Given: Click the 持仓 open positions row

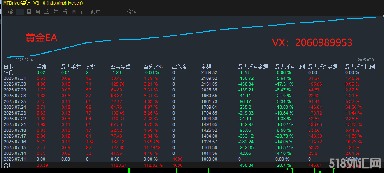Looking at the screenshot, I should (x=9, y=72).
